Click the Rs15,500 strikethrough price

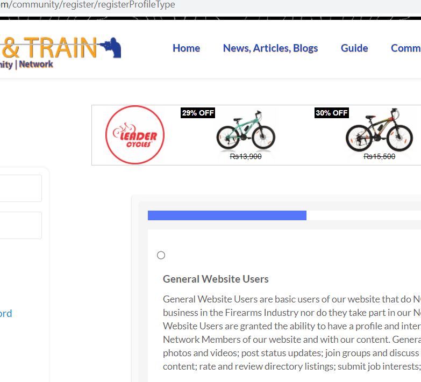tap(380, 156)
